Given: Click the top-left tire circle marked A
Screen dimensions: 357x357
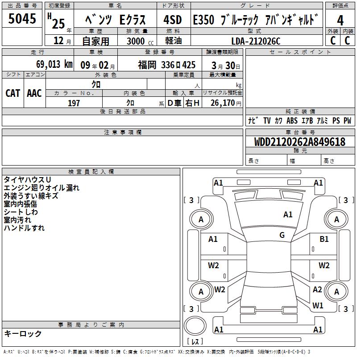Looking at the screenshot, I should click(201, 219).
